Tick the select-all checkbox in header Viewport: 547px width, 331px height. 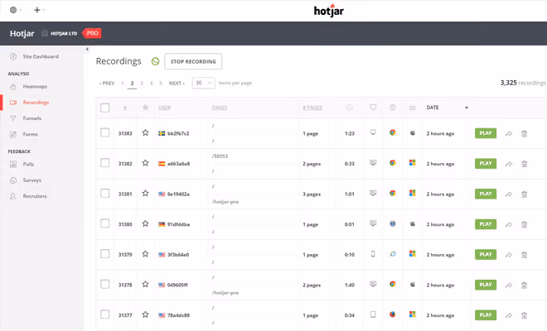coord(105,108)
